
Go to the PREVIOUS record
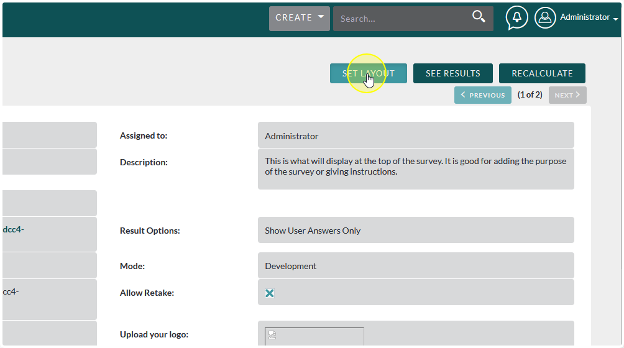pyautogui.click(x=483, y=95)
